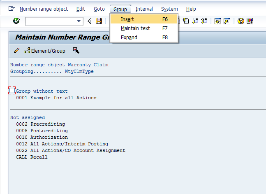This screenshot has height=194, width=266.
Task: Select the 0010 Authorization entry
Action: [x=42, y=137]
